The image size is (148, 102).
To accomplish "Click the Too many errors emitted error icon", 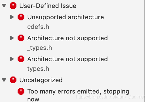I will 21,91.
